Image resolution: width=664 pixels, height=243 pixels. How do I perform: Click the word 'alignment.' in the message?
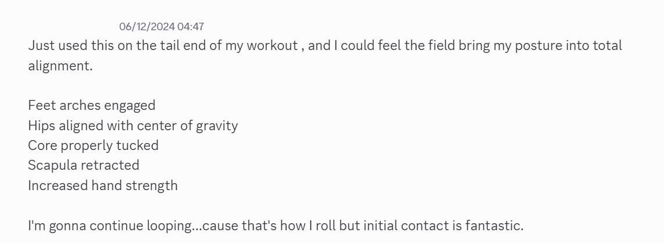point(60,66)
